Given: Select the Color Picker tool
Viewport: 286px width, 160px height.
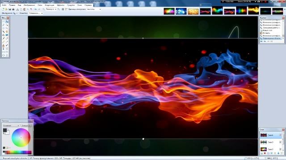Looking at the screenshot, I should pos(7,42).
